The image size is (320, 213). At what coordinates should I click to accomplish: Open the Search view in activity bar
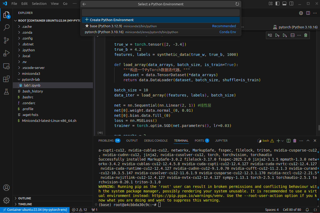[6, 27]
